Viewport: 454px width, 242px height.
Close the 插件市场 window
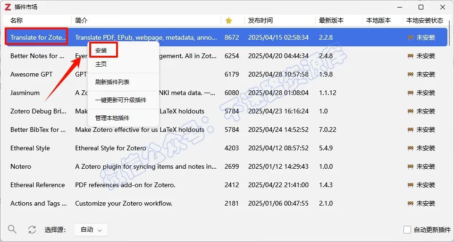tap(443, 7)
